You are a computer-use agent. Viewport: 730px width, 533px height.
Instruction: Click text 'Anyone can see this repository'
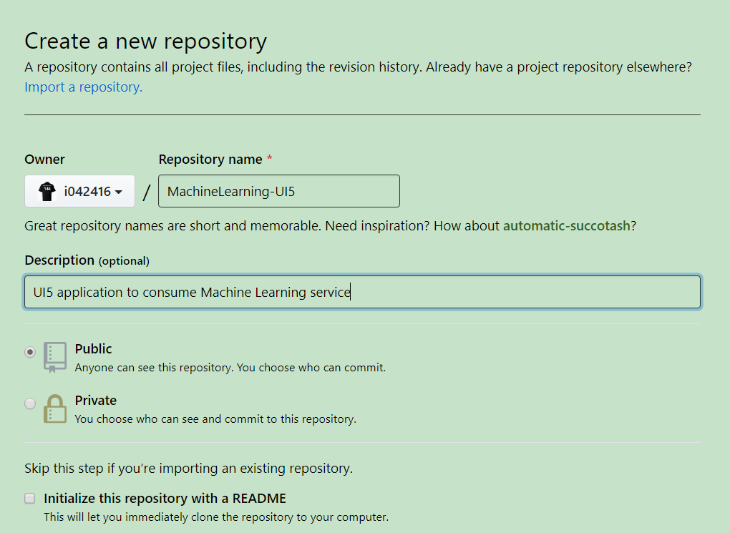coord(154,368)
